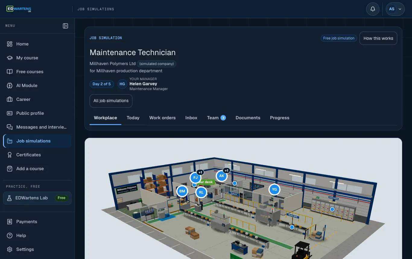Open Messages and interviews menu item
412x259 pixels.
coord(37,127)
